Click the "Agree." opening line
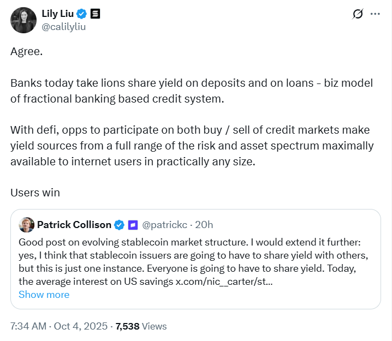 [25, 53]
